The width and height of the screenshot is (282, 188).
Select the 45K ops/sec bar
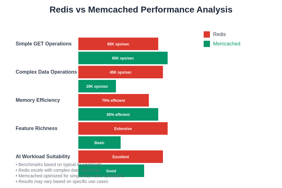tap(121, 72)
